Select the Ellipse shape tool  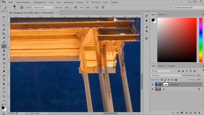click(4, 88)
